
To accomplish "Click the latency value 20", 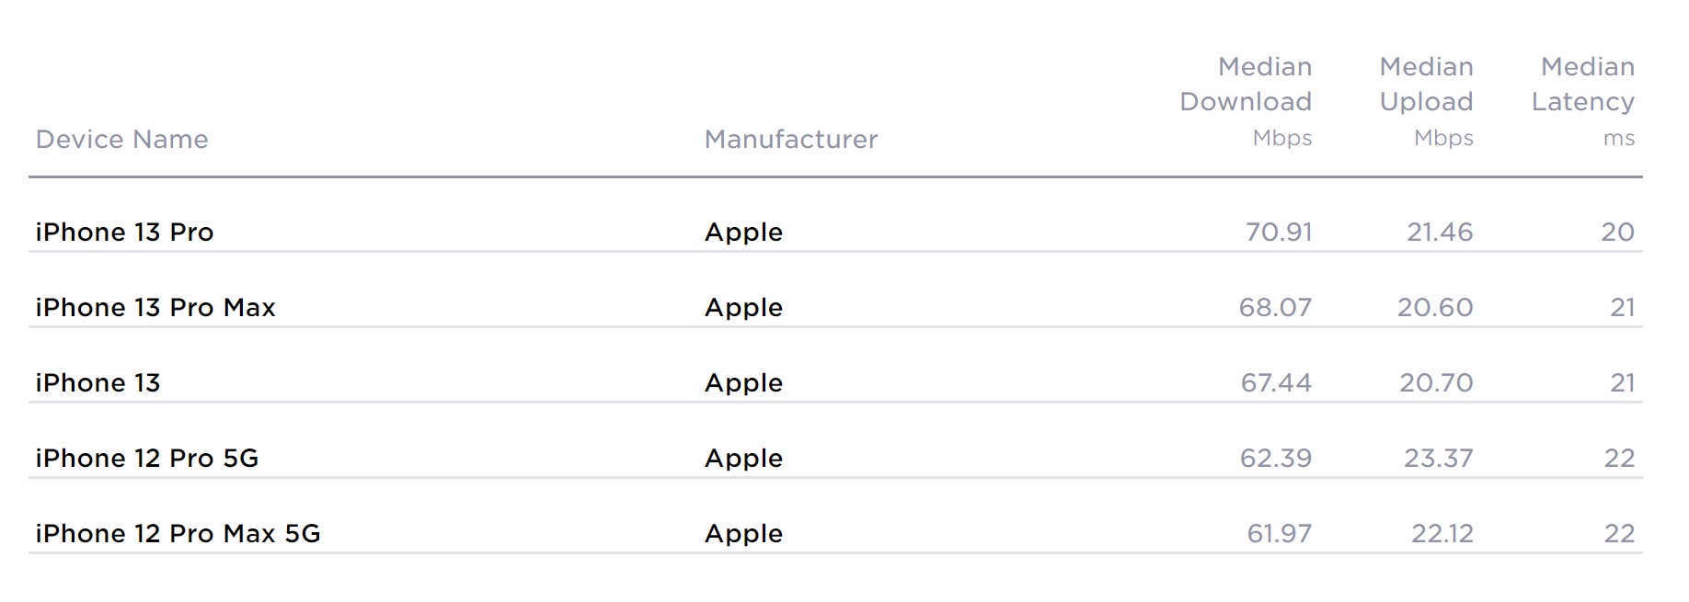I will pyautogui.click(x=1618, y=232).
